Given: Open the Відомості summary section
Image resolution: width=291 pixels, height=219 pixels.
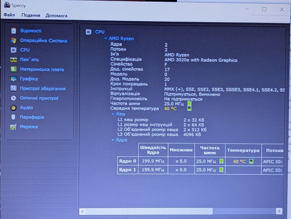Looking at the screenshot, I should tap(31, 31).
